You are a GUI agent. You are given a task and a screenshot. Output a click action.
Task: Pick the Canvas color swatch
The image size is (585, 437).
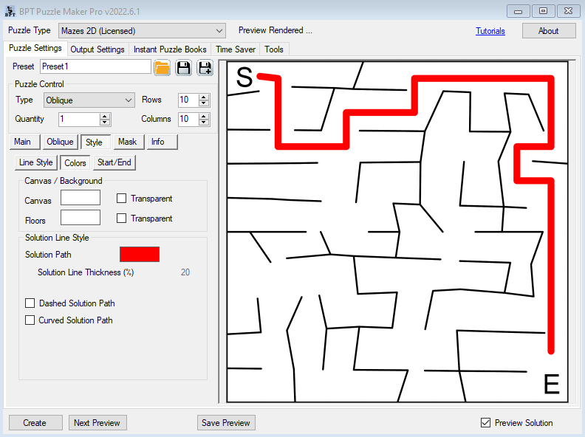click(x=81, y=198)
